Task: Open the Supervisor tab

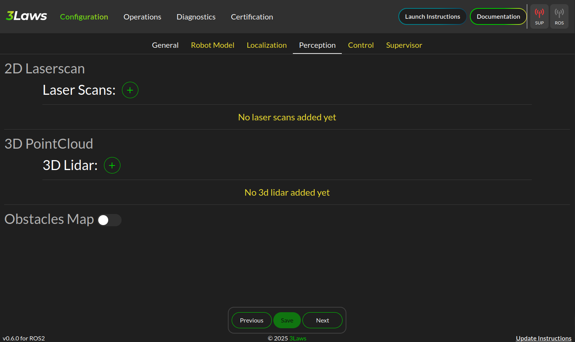Action: [x=404, y=45]
